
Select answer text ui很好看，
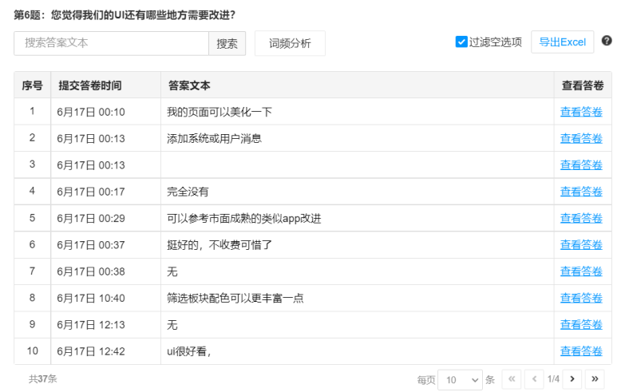pyautogui.click(x=189, y=351)
